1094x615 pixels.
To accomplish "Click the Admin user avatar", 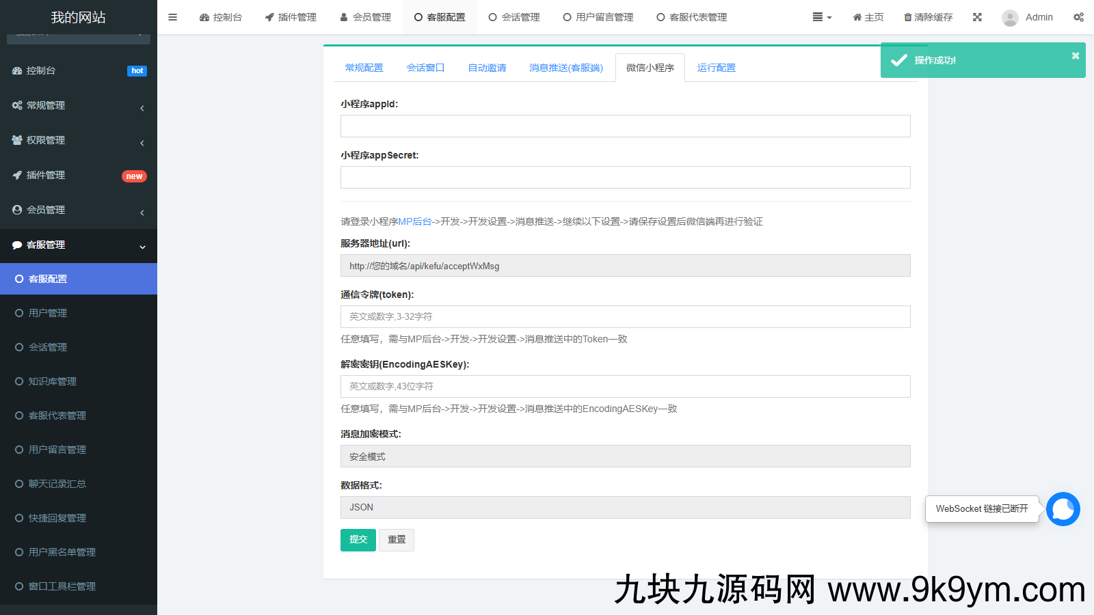I will [1010, 18].
